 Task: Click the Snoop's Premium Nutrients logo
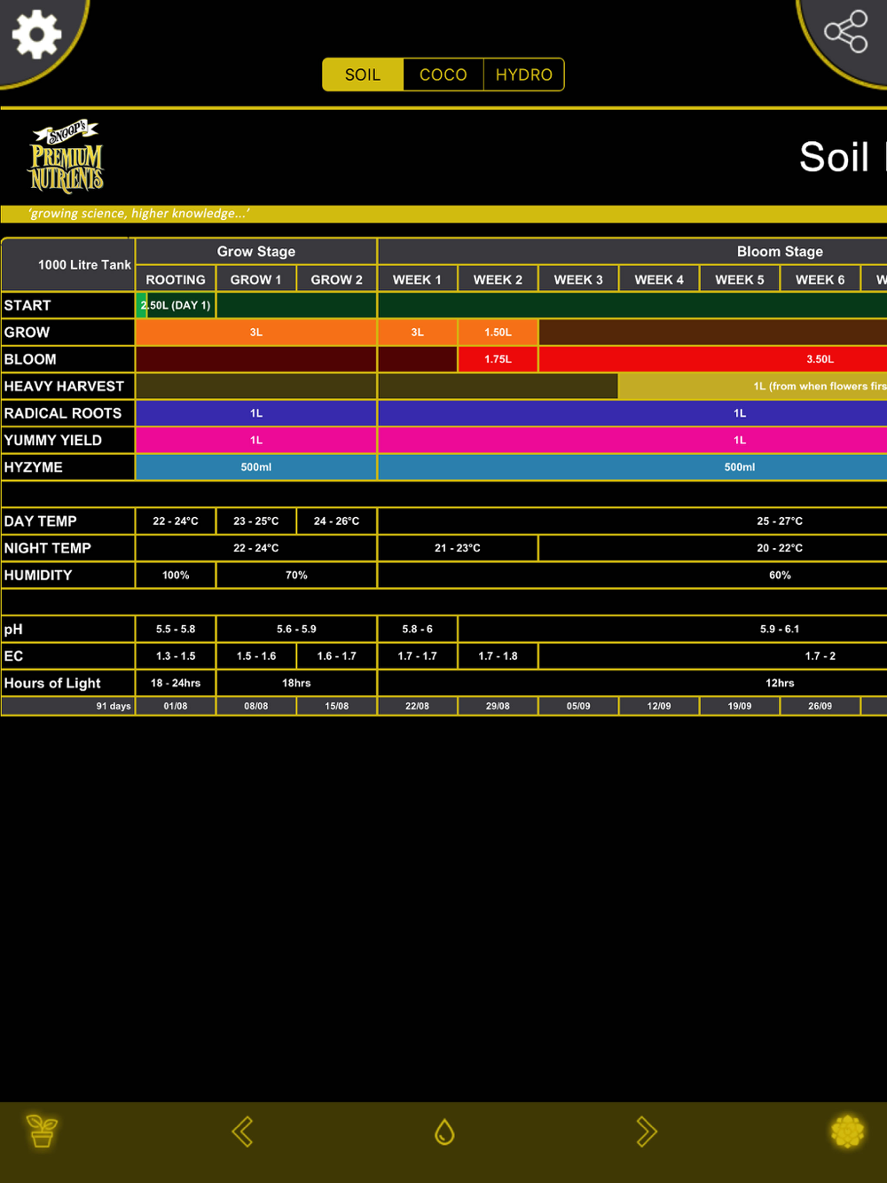coord(67,156)
